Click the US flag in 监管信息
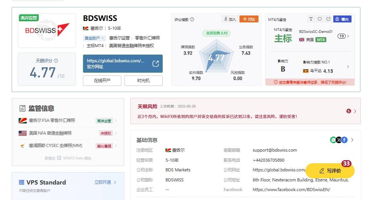The image size is (367, 200). click(x=23, y=133)
